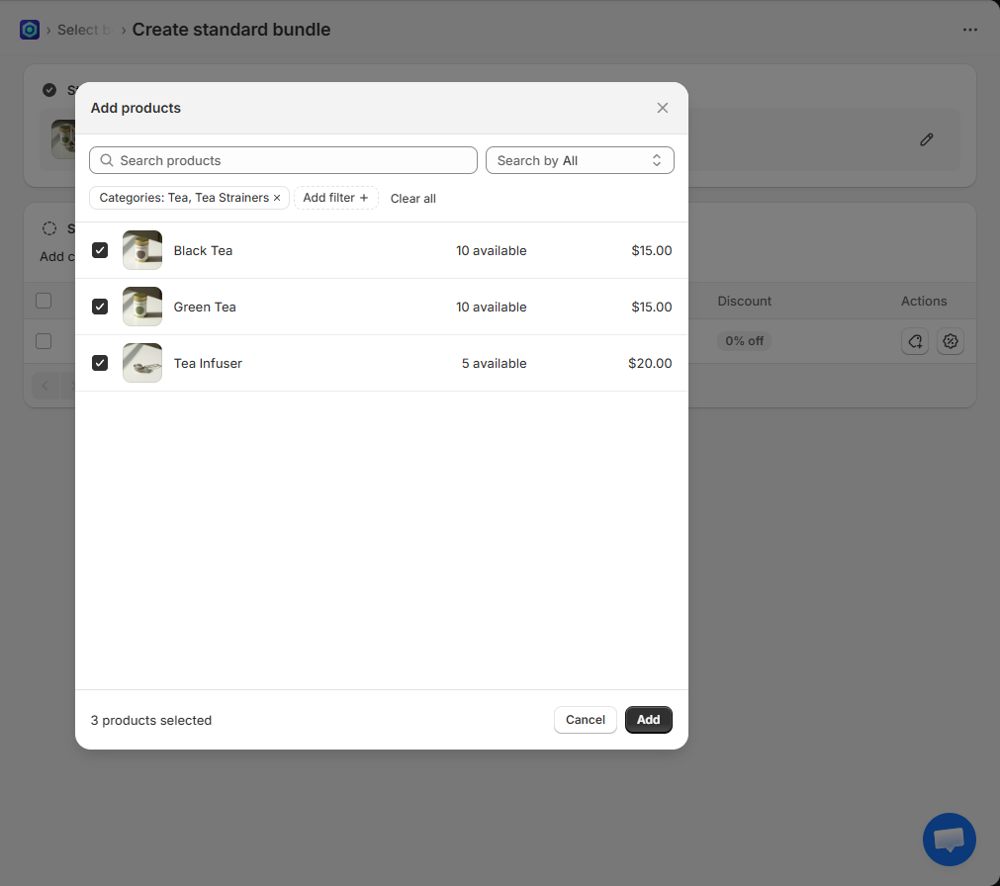Close the Add products dialog
Image resolution: width=1000 pixels, height=886 pixels.
663,108
